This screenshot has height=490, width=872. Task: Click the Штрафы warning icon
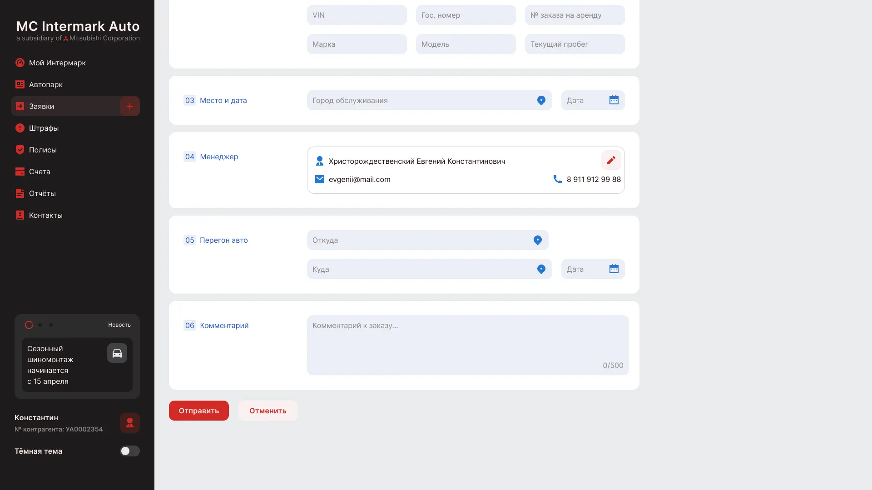tap(20, 128)
